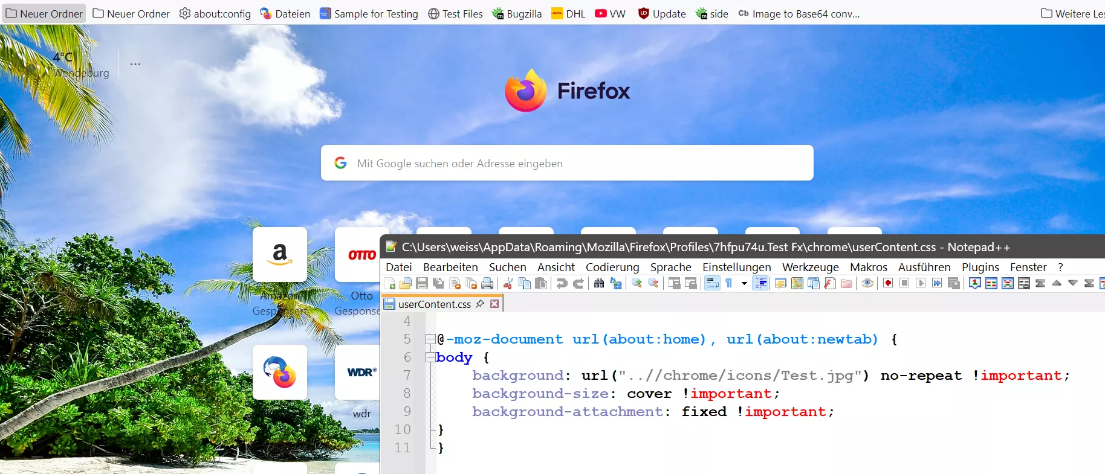Screen dimensions: 1105x474
Task: Click the user-defined language lightning icon
Action: (780, 283)
